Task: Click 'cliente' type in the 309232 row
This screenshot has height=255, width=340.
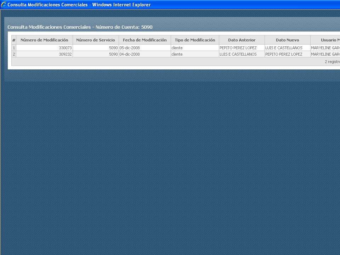Action: point(195,54)
